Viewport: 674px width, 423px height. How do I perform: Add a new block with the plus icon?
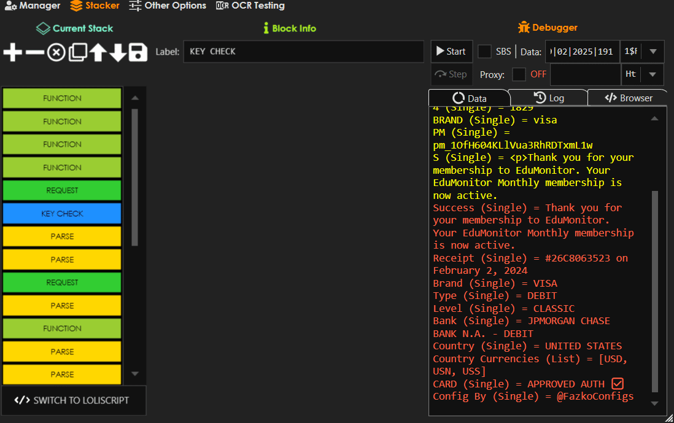point(12,53)
